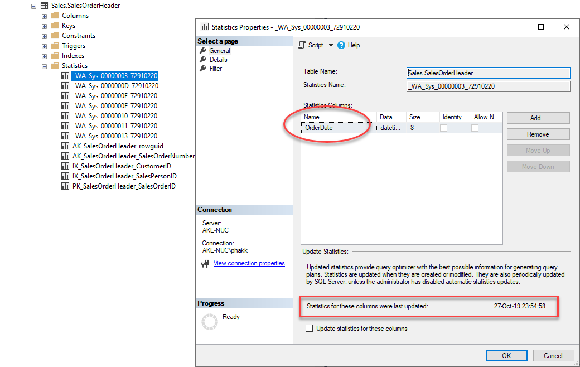Collapse the Statistics tree node
Screen dimensions: 580x367
pos(44,65)
